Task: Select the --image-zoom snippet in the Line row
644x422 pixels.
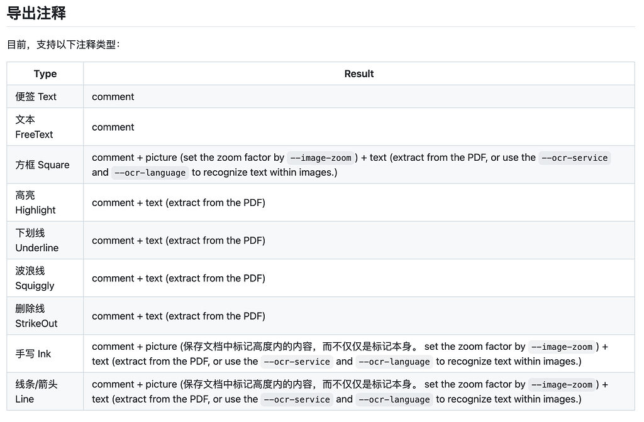Action: (x=562, y=384)
